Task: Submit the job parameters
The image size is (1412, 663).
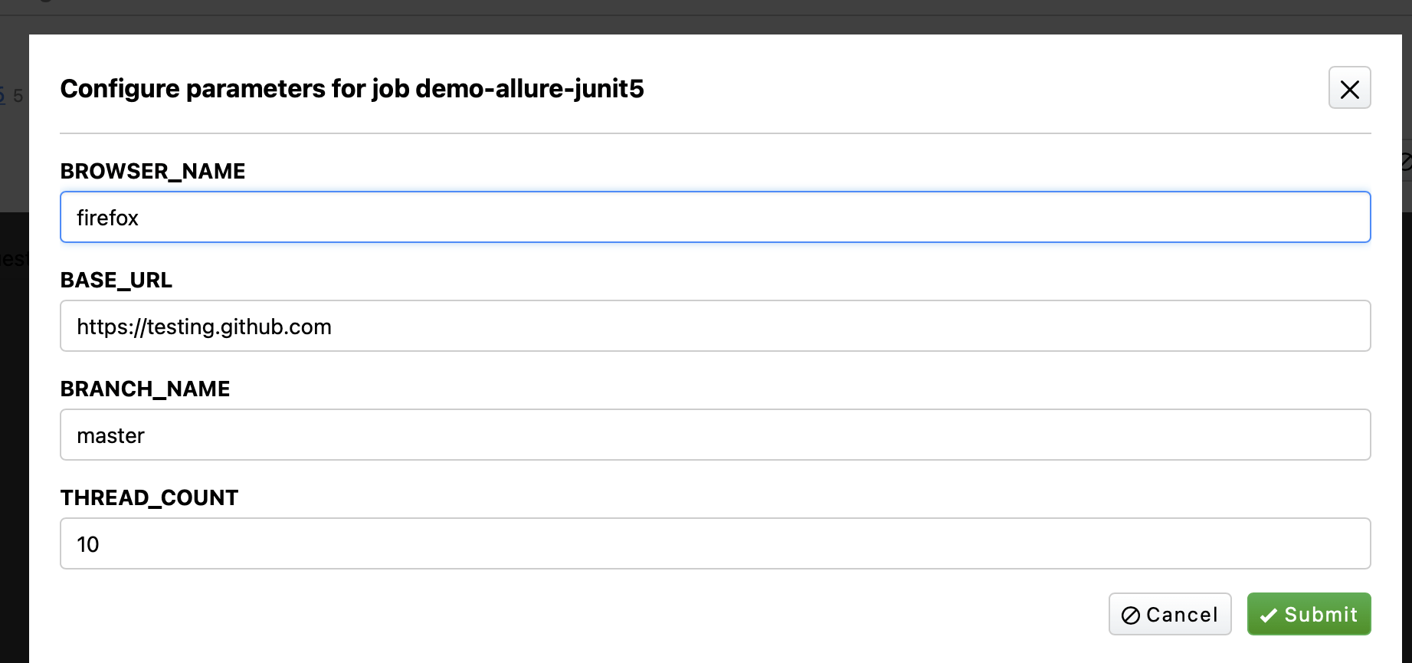Action: 1309,614
